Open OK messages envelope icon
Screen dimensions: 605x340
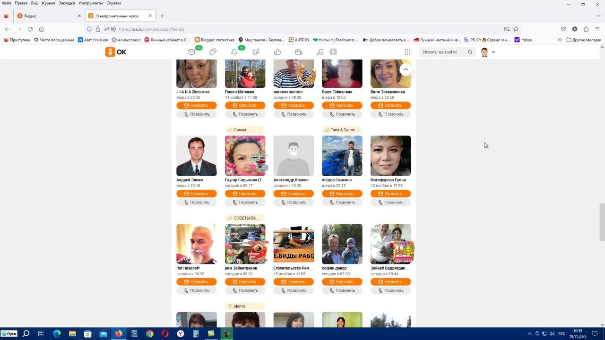click(191, 52)
